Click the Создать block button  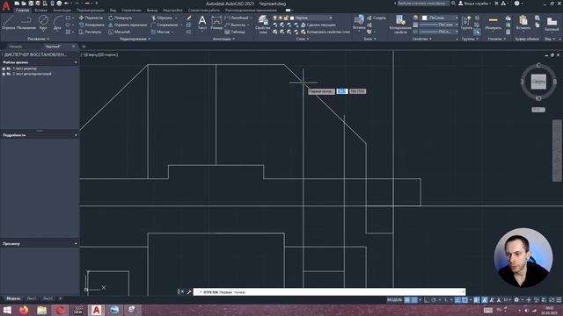click(377, 18)
